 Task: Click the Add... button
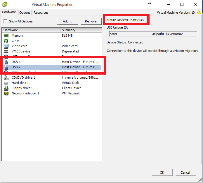[67, 21]
